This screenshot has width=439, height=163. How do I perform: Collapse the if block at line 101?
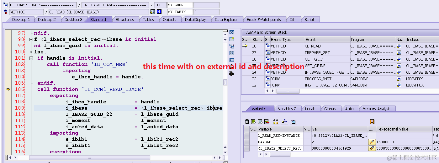pyautogui.click(x=31, y=58)
